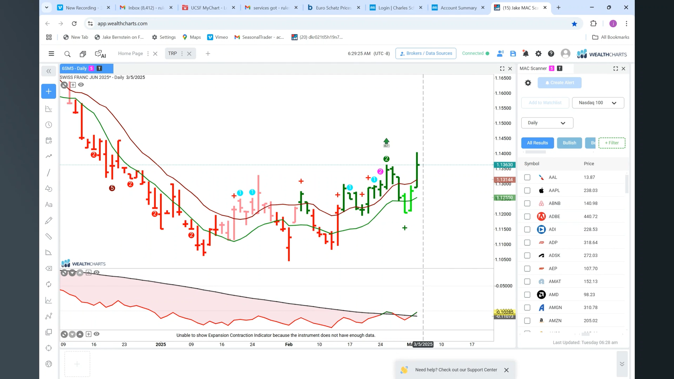
Task: Select the 6SM5 - Daily chart tab
Action: 86,68
